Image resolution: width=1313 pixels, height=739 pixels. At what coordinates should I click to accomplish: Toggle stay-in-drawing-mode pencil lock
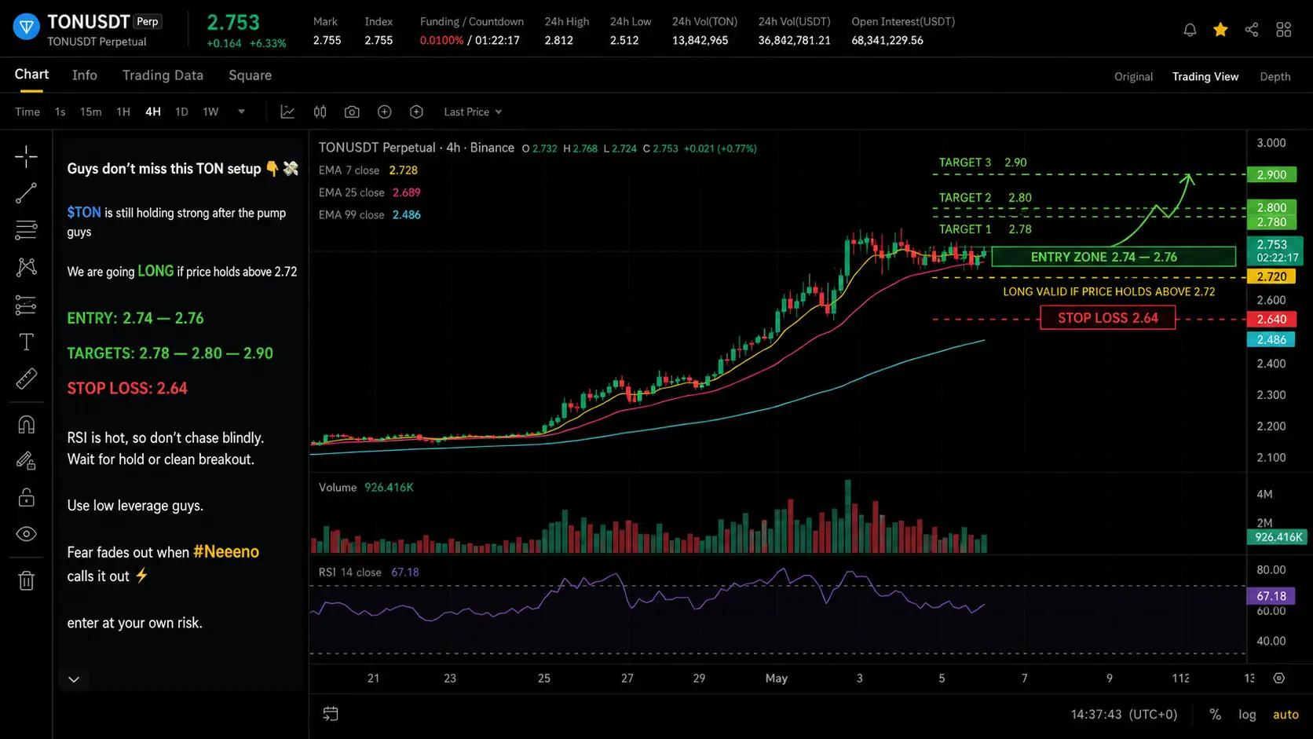pyautogui.click(x=26, y=461)
